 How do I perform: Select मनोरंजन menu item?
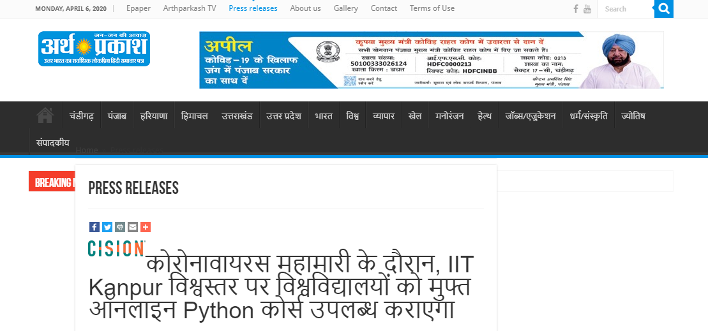(x=449, y=115)
